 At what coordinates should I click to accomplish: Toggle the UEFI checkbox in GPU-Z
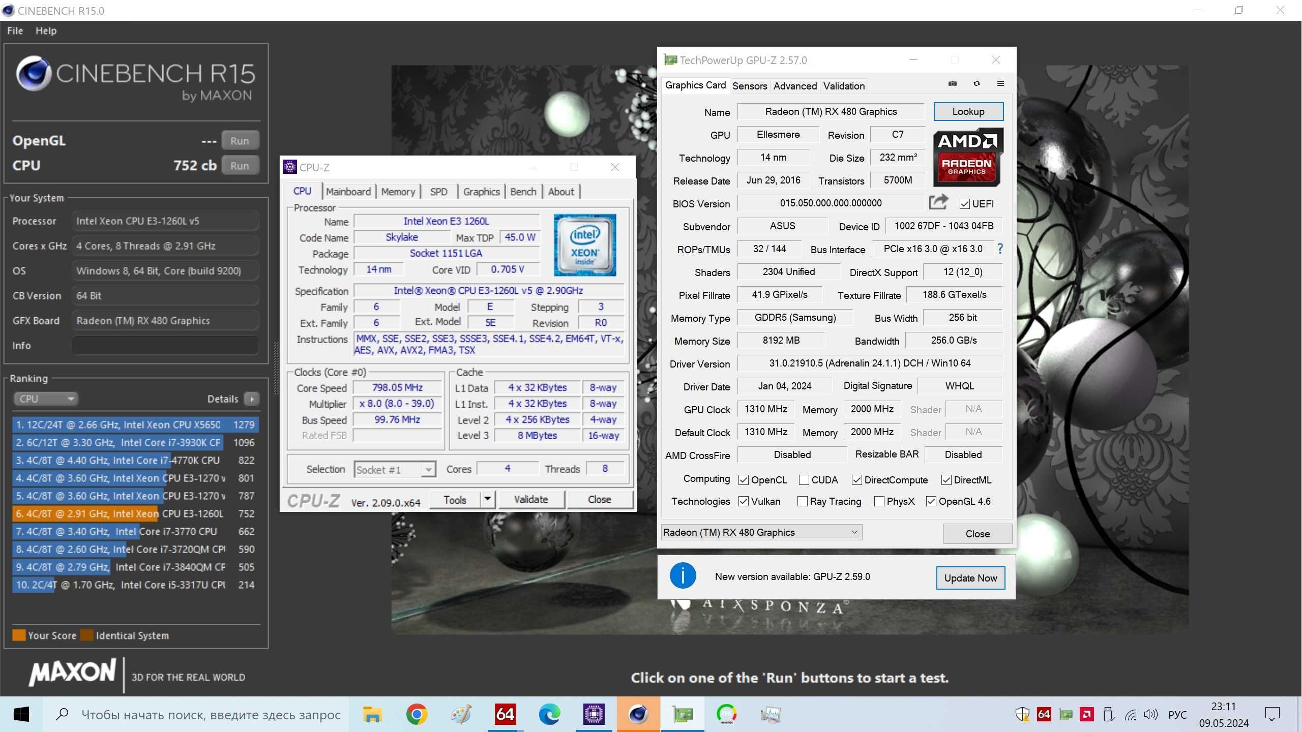(x=964, y=204)
